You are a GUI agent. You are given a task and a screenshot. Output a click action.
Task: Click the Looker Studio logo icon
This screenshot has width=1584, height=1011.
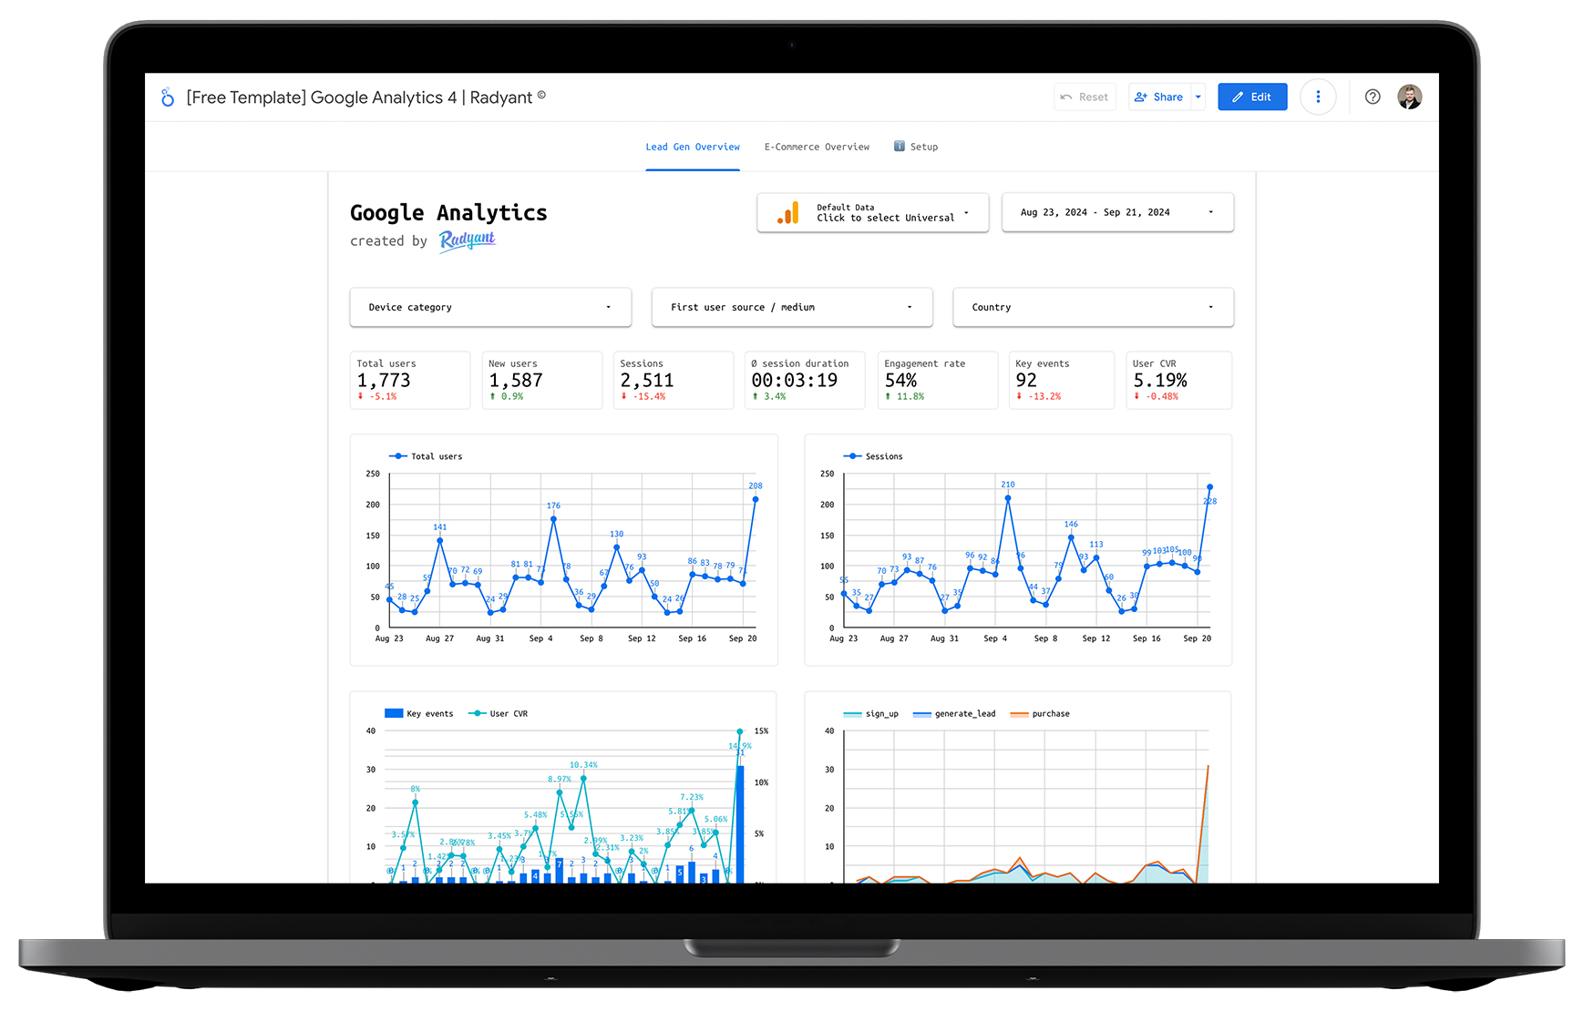(168, 97)
